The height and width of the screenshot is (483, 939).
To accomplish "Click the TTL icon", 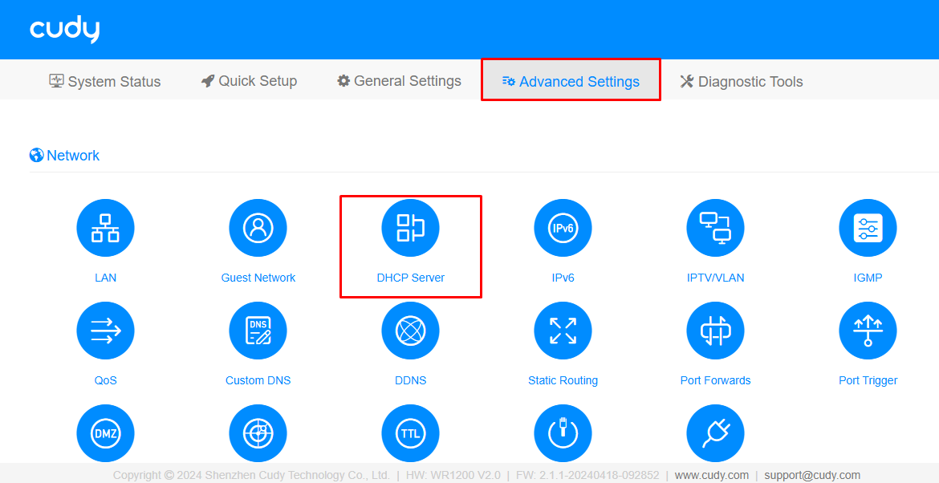I will click(410, 433).
